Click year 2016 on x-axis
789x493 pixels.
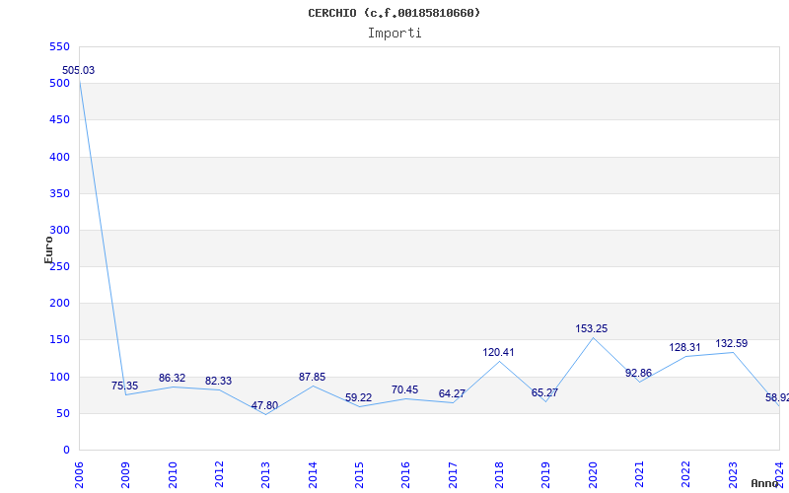[x=406, y=474]
